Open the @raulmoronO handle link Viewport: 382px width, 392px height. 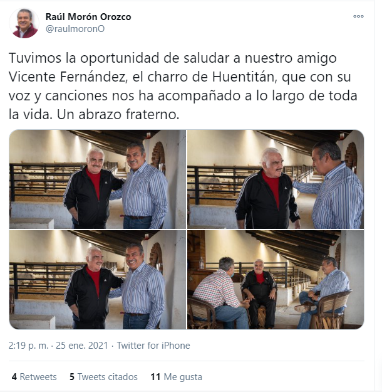[75, 29]
